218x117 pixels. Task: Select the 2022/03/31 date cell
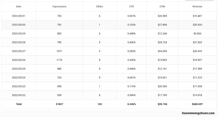point(19,16)
